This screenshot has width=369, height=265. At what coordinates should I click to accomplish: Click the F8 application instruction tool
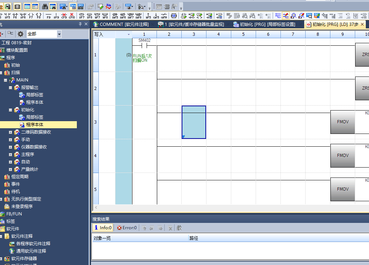click(39, 16)
